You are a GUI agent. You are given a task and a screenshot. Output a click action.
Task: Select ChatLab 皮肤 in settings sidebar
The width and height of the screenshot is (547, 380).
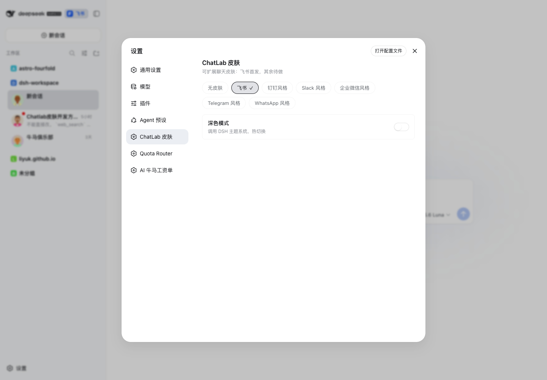[x=157, y=137]
